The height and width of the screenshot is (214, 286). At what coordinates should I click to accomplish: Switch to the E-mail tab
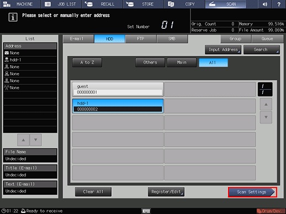pyautogui.click(x=79, y=39)
